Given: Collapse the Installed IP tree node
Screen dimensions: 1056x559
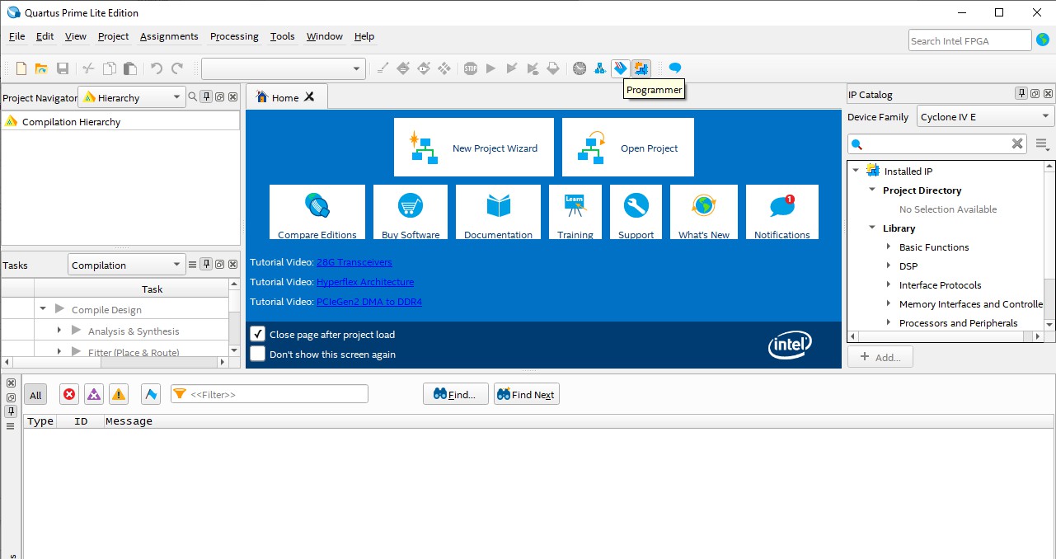Looking at the screenshot, I should coord(856,171).
